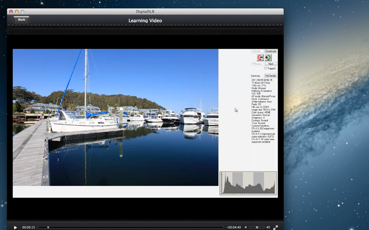Play the learning video
369x230 pixels.
coord(15,227)
